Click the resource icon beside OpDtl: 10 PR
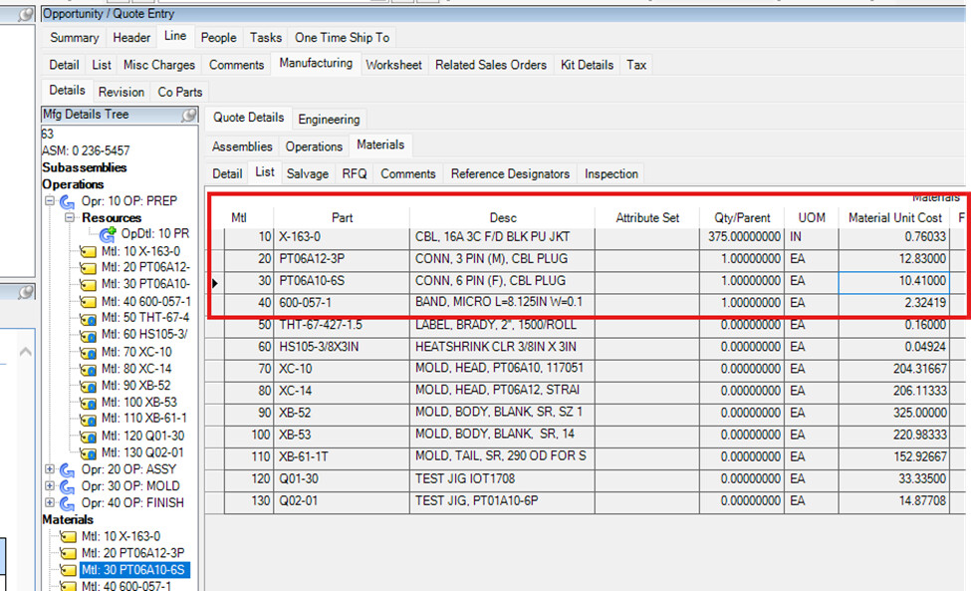 tap(108, 234)
